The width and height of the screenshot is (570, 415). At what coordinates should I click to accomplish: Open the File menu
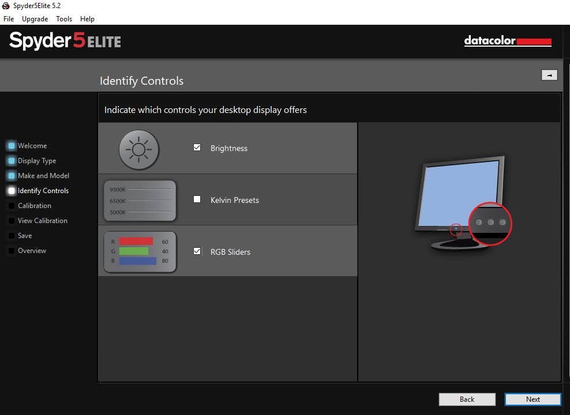click(9, 19)
